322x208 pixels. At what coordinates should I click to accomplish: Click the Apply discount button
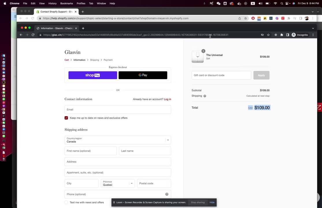[x=261, y=75]
